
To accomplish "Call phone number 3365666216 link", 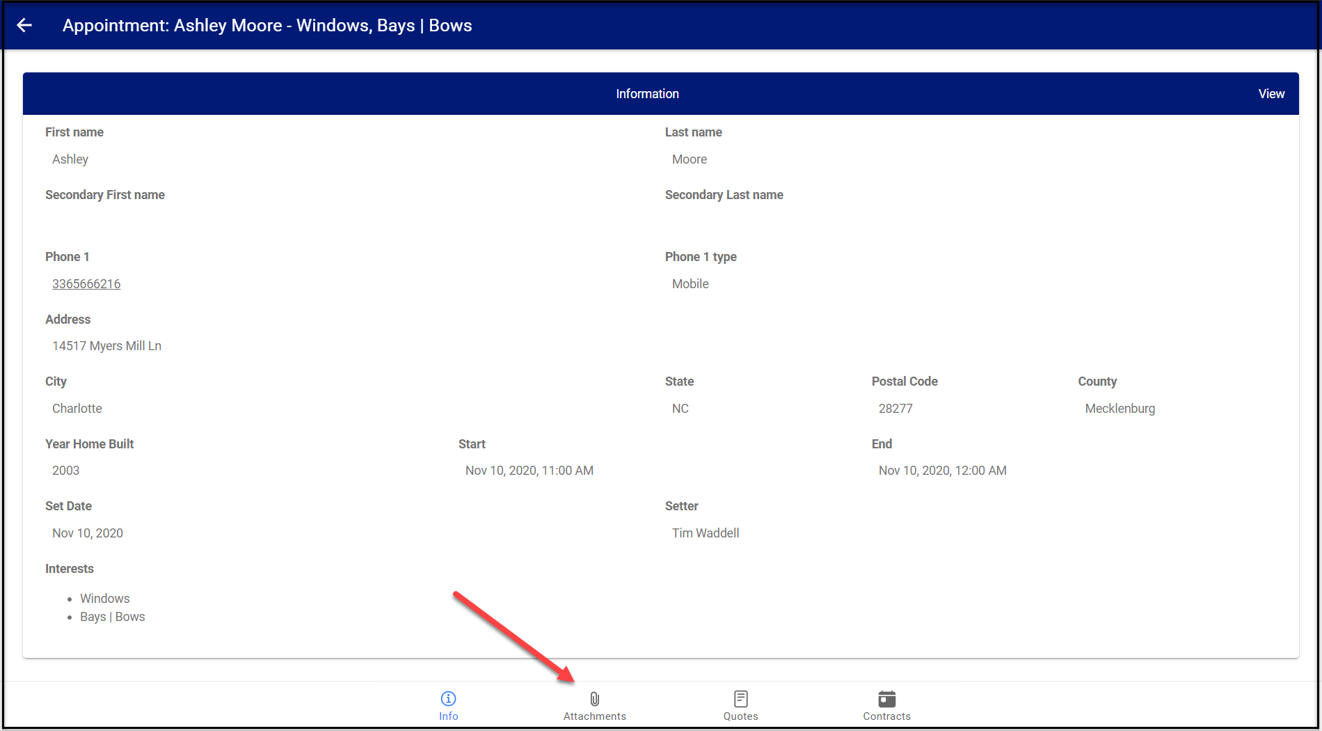I will point(86,284).
